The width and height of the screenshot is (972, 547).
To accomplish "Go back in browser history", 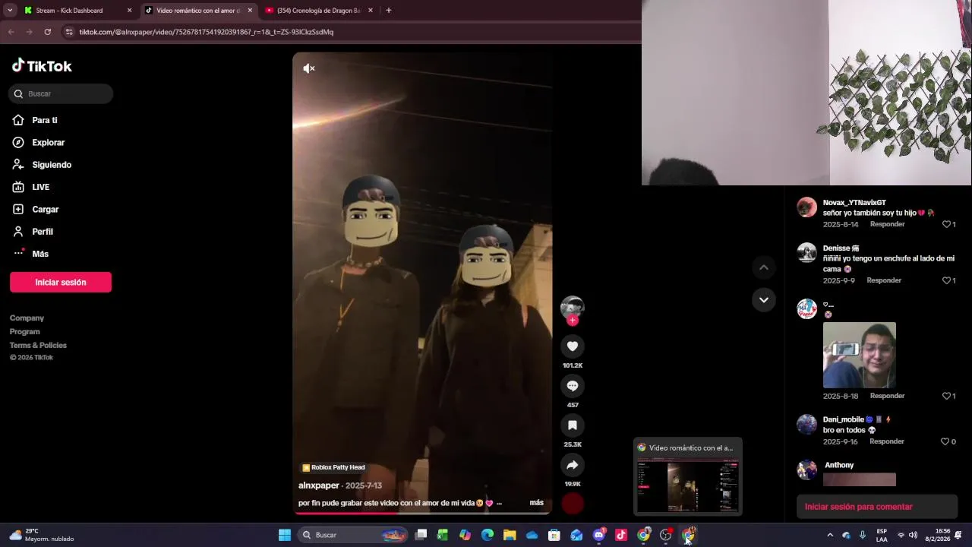I will [11, 32].
